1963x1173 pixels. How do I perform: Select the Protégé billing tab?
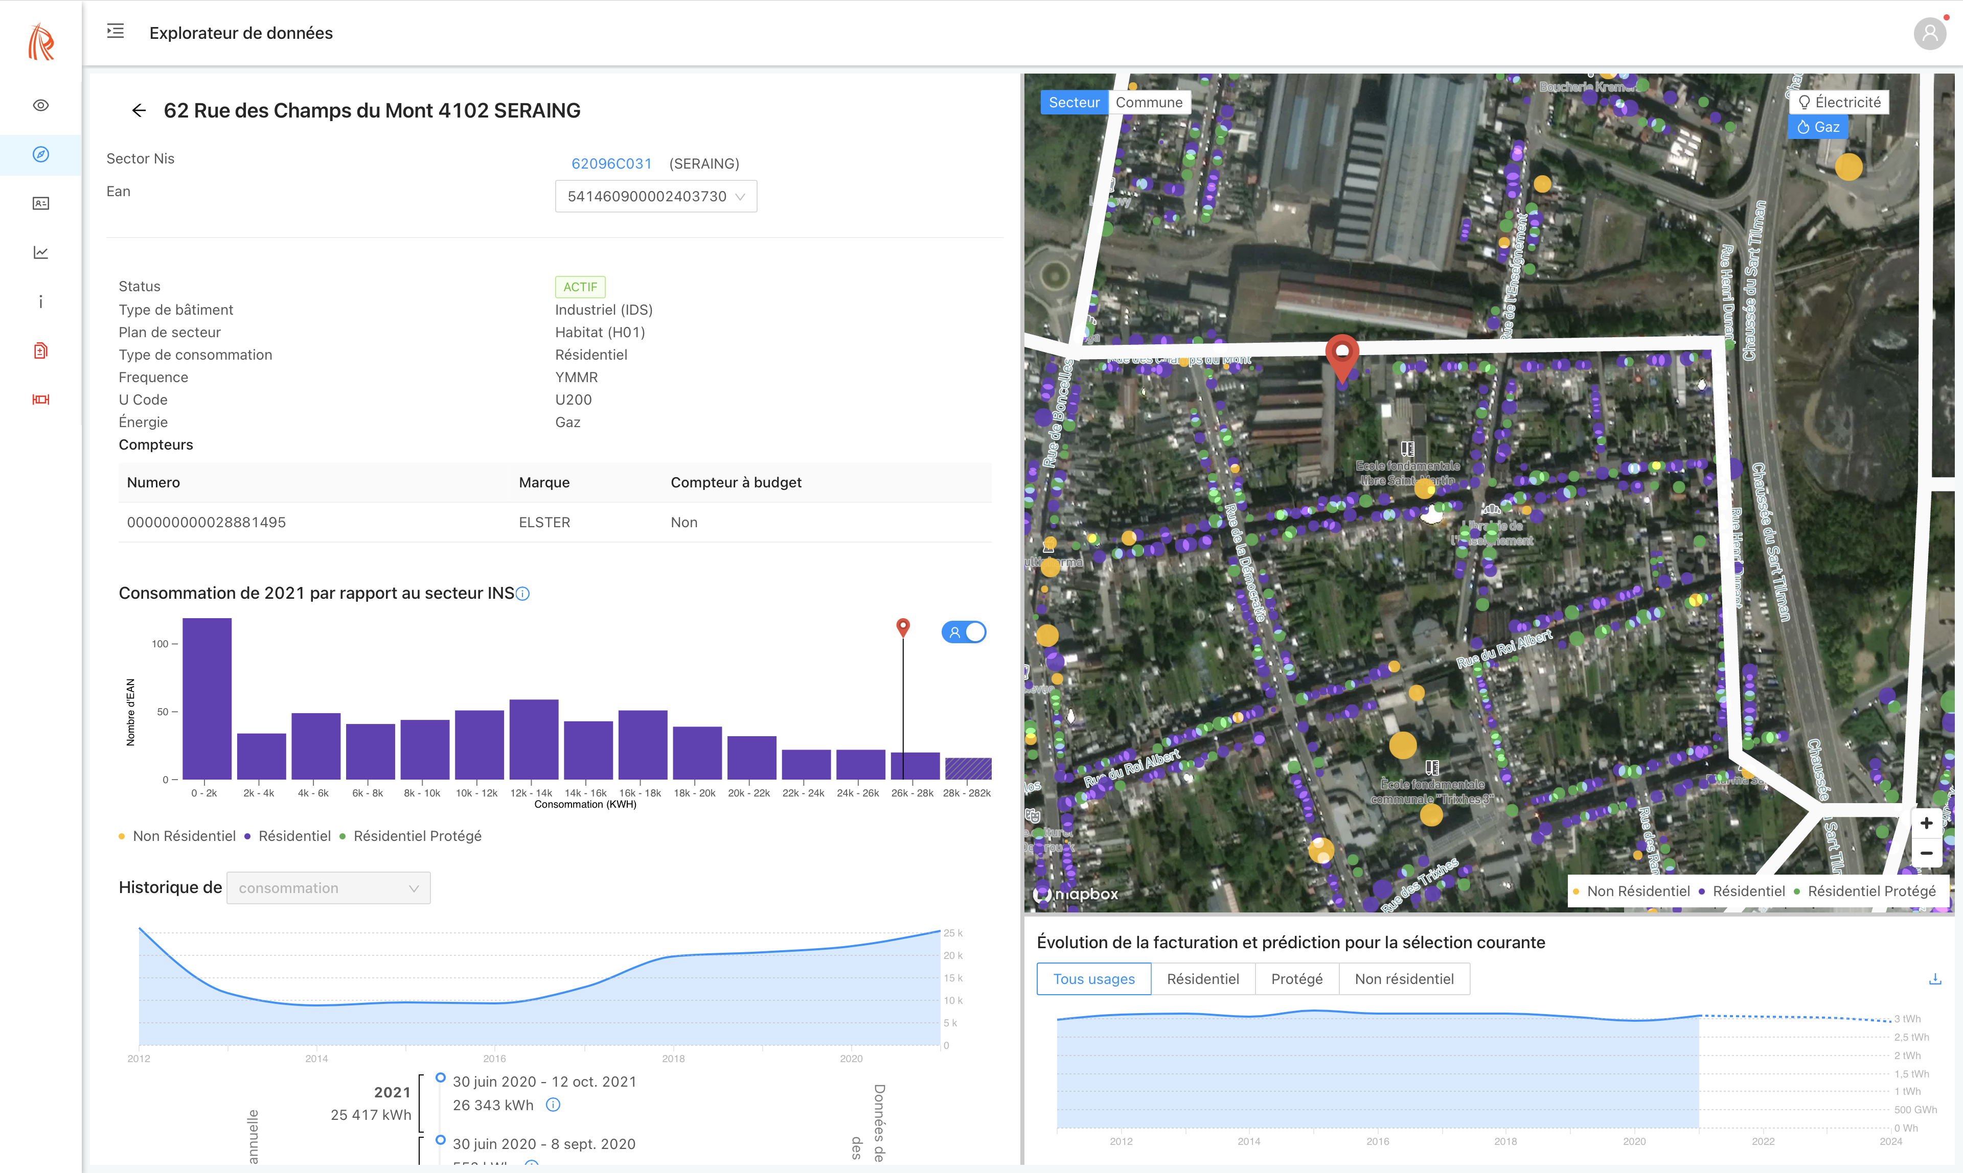coord(1297,978)
